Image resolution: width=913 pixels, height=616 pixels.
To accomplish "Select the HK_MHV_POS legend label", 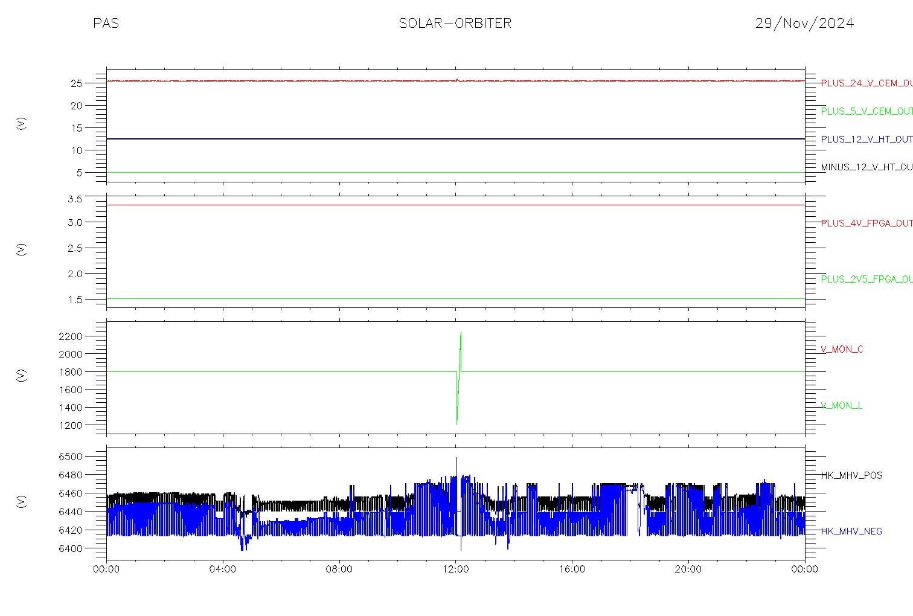I will [x=851, y=476].
